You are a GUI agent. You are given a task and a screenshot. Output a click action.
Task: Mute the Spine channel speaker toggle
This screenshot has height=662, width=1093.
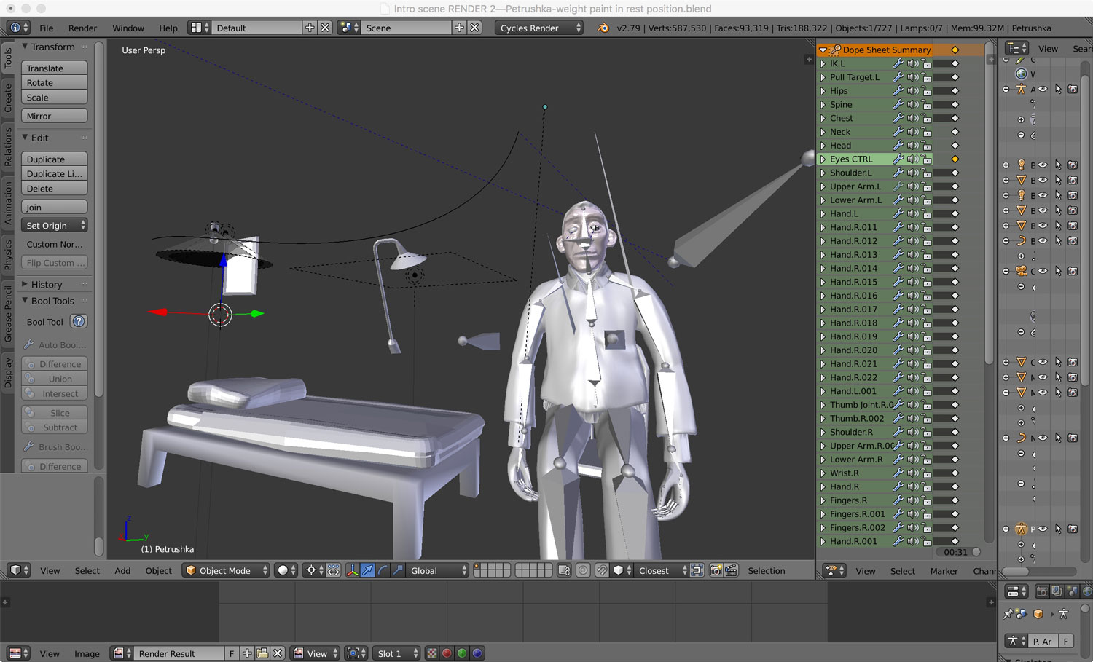point(912,105)
